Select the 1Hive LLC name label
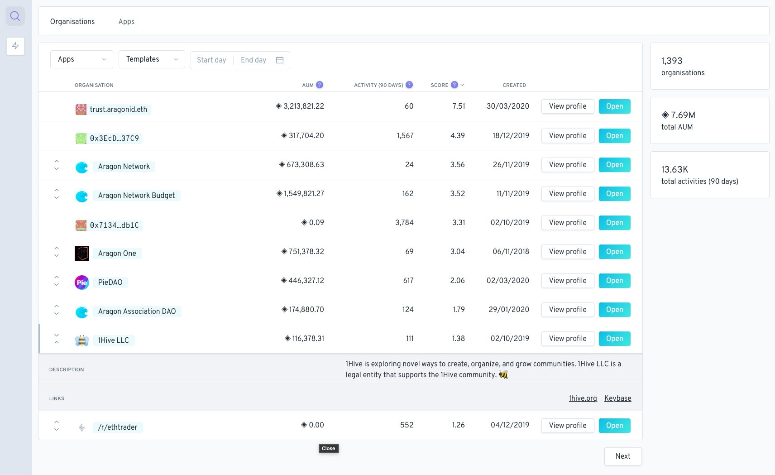The height and width of the screenshot is (475, 775). coord(114,341)
